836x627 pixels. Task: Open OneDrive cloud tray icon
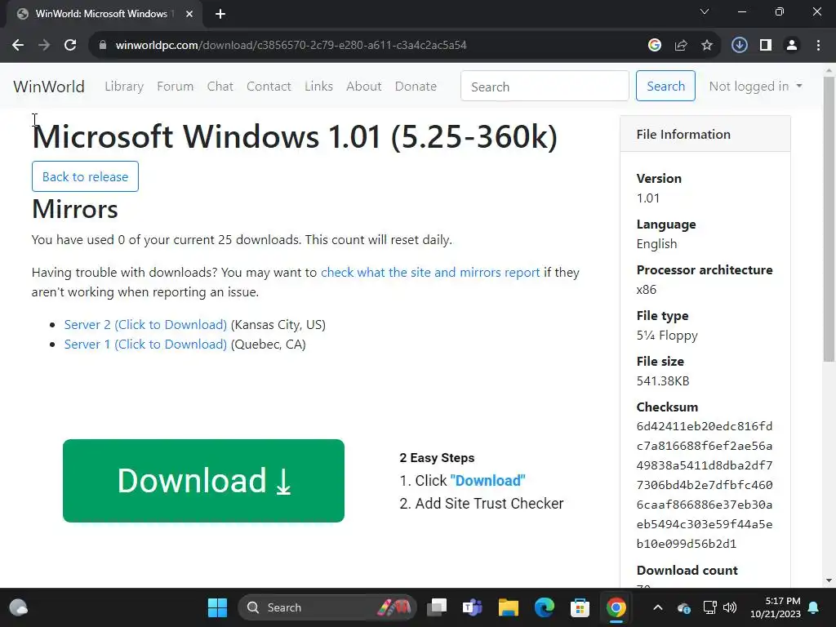[x=684, y=607]
